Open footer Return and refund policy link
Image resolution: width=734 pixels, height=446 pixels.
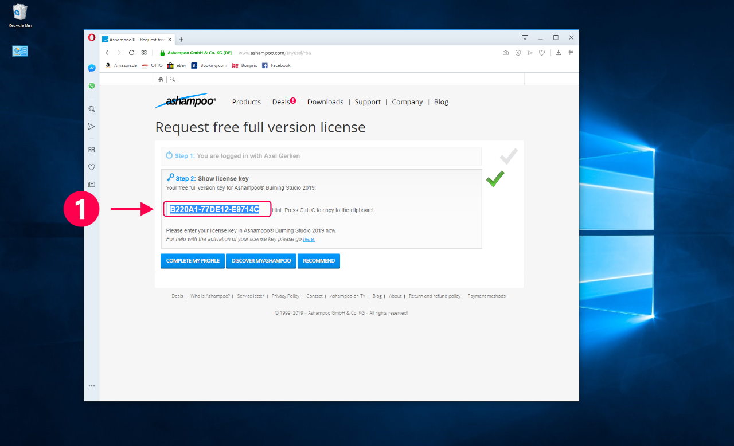435,296
